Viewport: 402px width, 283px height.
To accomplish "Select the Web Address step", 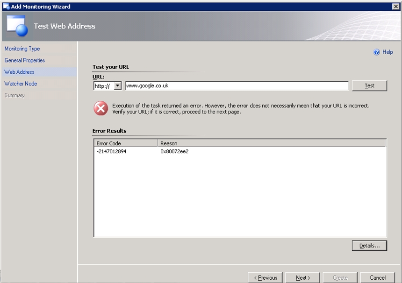I will coord(19,72).
